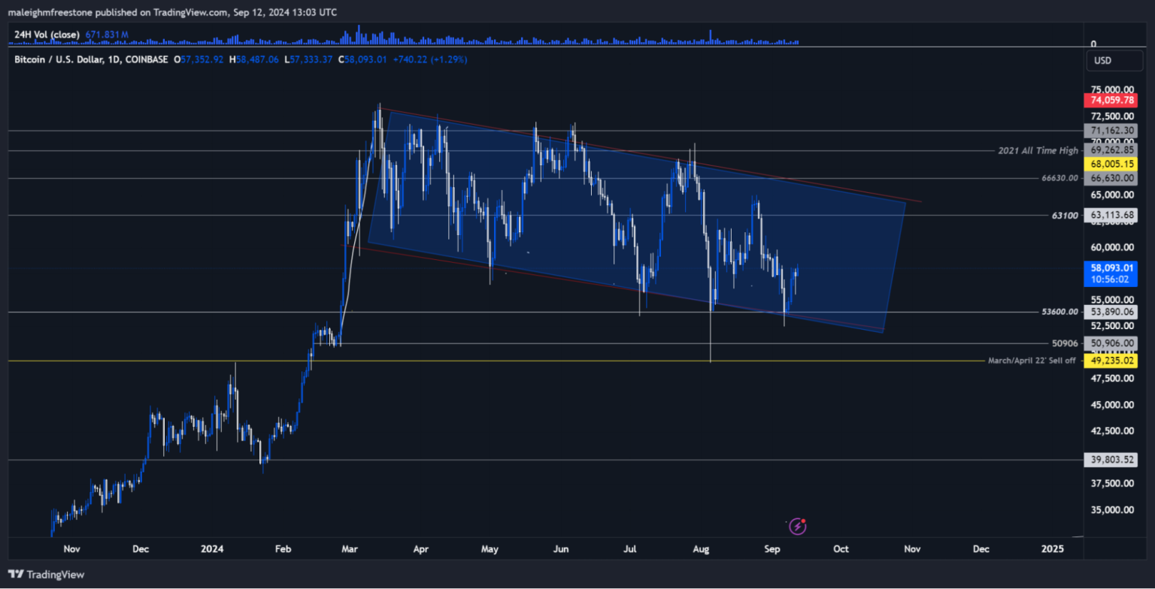Select the 2025 year label on timeline

(x=1053, y=549)
